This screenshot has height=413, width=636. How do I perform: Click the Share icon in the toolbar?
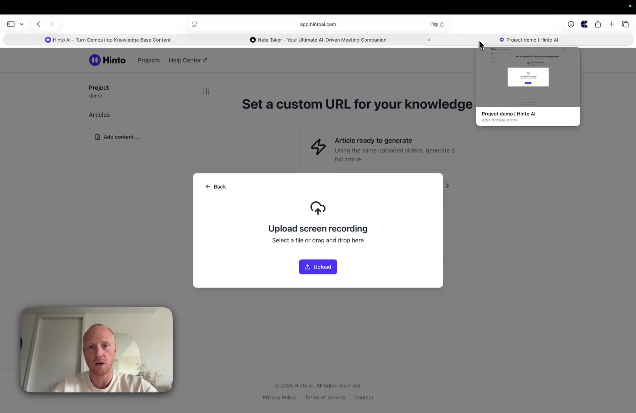pyautogui.click(x=598, y=24)
